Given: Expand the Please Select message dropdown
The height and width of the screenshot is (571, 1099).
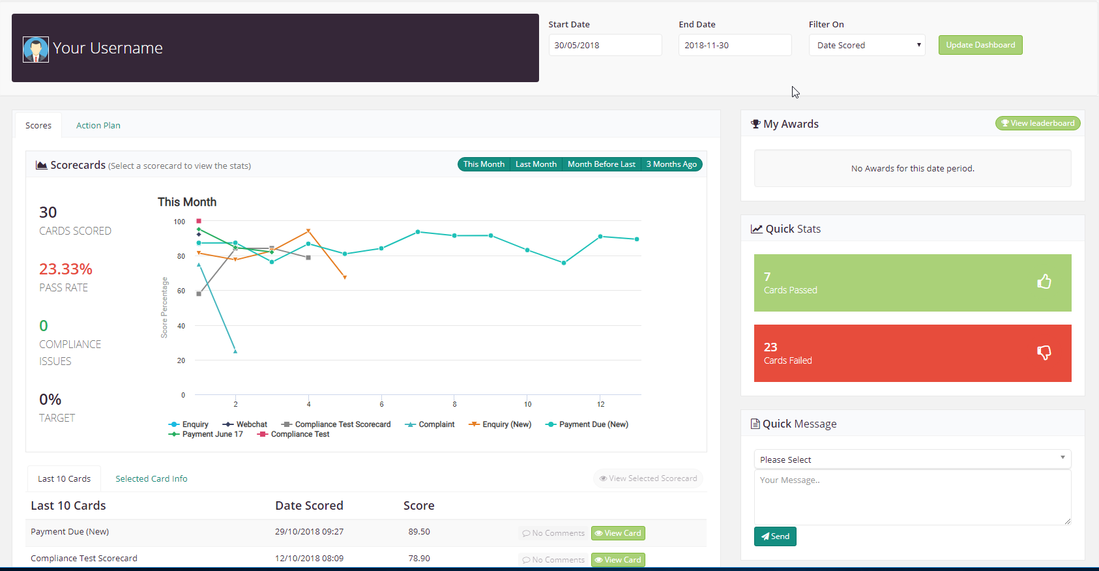Looking at the screenshot, I should [912, 460].
